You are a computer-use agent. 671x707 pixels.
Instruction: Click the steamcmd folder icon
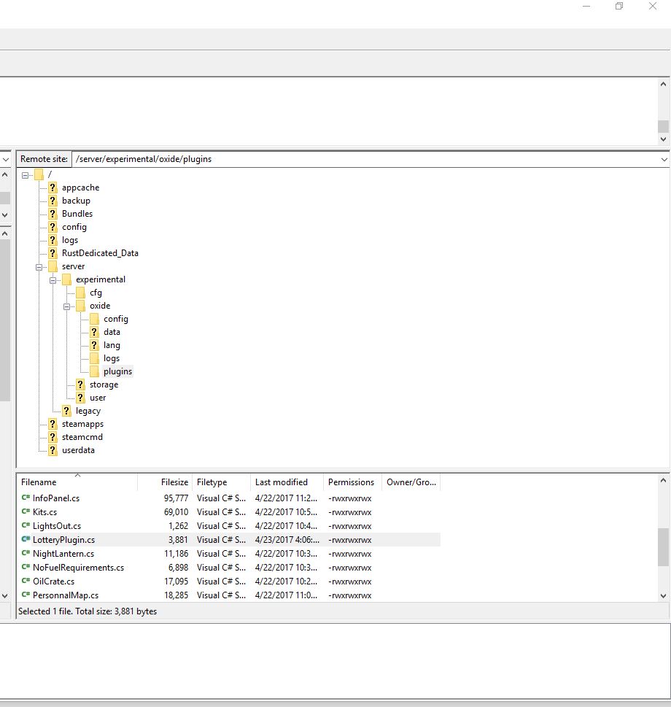[x=53, y=437]
